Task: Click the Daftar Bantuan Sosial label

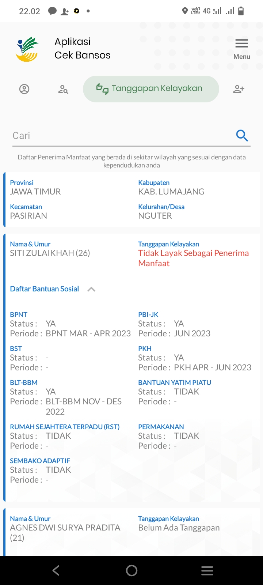Action: [45, 289]
